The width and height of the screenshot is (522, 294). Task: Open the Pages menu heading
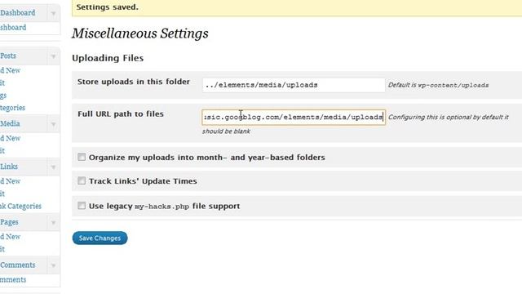[x=9, y=222]
